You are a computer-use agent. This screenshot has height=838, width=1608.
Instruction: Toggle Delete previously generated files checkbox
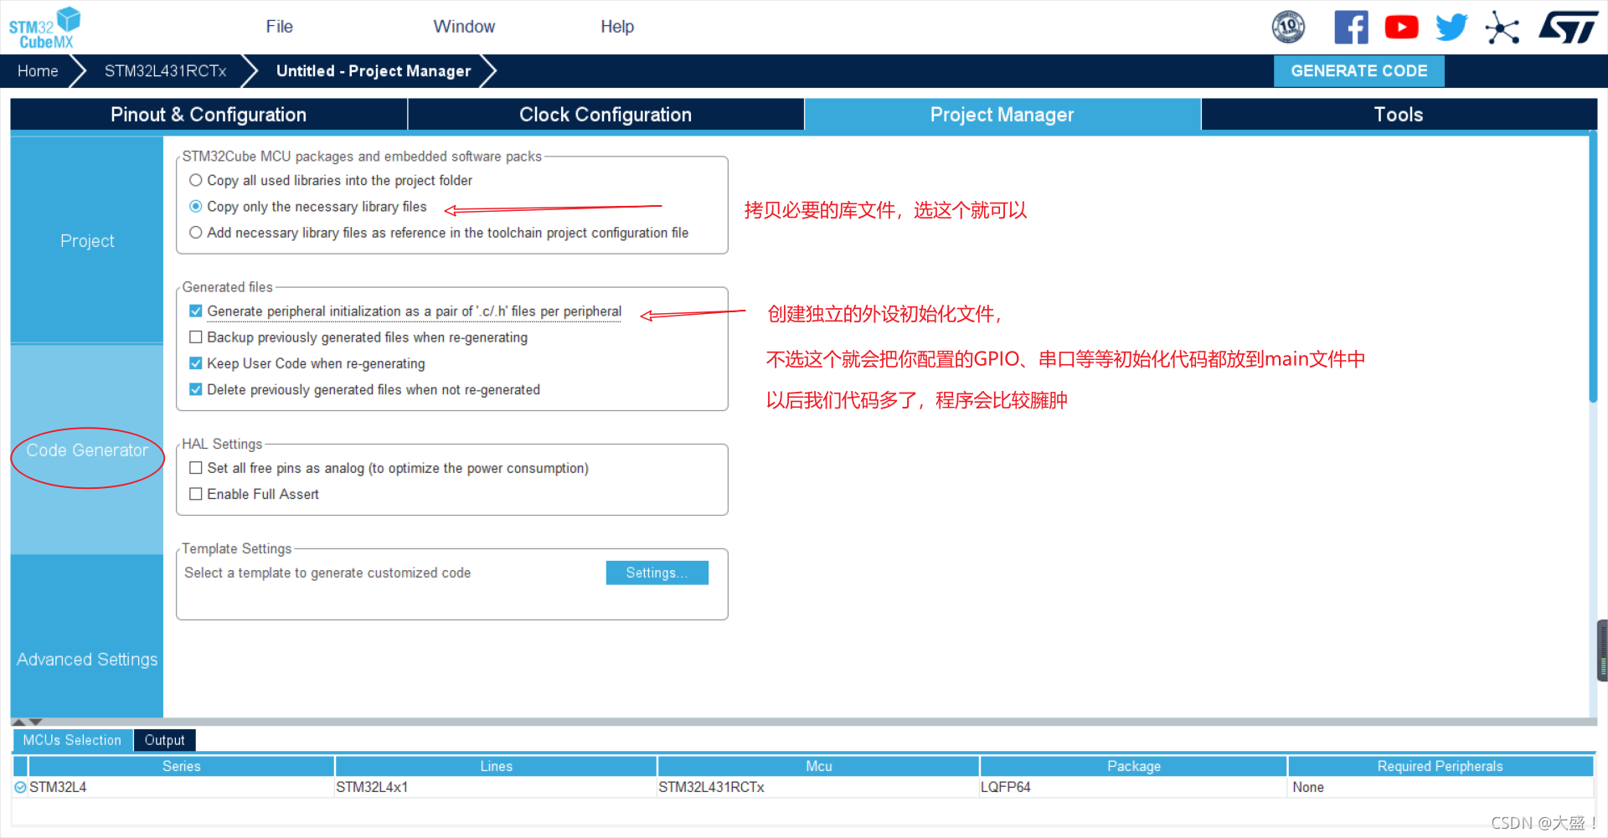[195, 388]
